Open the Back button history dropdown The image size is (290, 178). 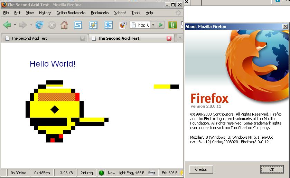coord(15,25)
